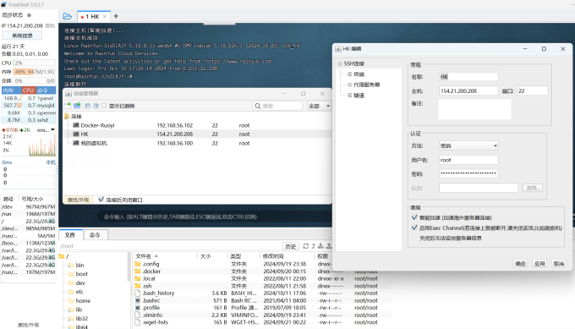The height and width of the screenshot is (329, 575).
Task: Switch to the 命令 tab
Action: [x=95, y=235]
